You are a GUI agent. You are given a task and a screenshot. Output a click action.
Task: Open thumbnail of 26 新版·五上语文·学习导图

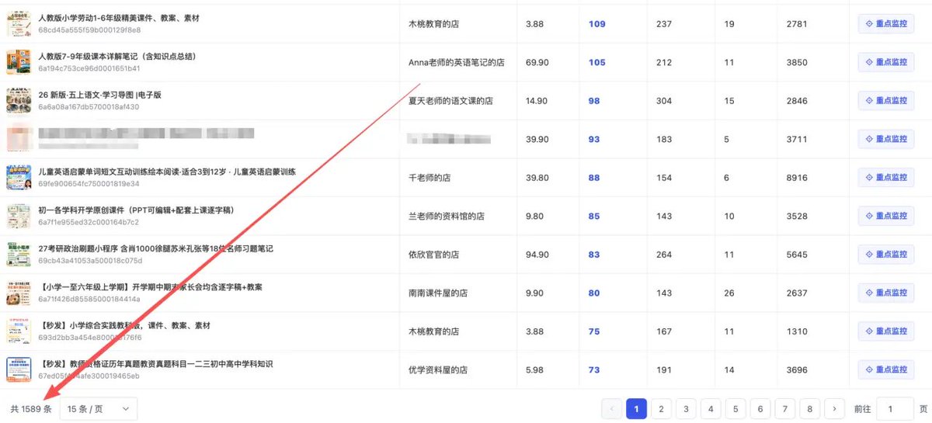coord(19,101)
